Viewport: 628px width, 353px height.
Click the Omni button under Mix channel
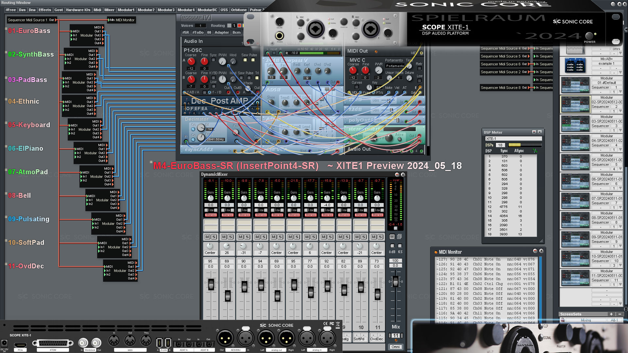395,347
